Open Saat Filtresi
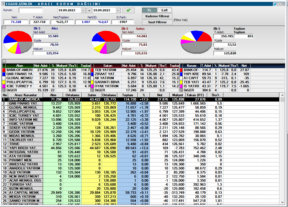288x207 pixels. [x=157, y=22]
